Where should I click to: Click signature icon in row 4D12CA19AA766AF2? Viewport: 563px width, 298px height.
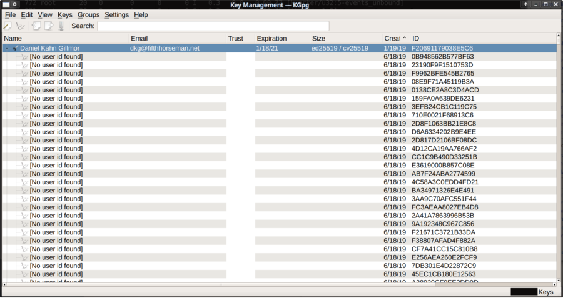coord(24,149)
